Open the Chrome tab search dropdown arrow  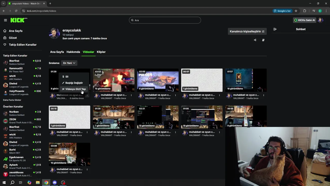point(3,3)
